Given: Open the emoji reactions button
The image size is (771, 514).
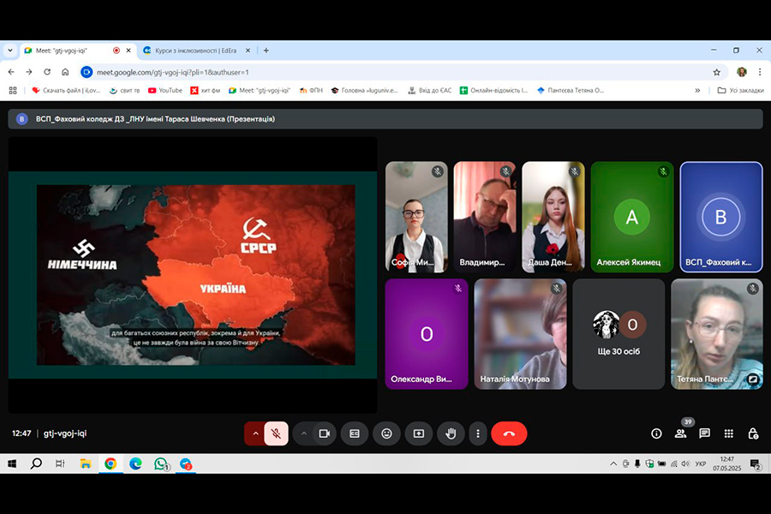Looking at the screenshot, I should pyautogui.click(x=386, y=433).
